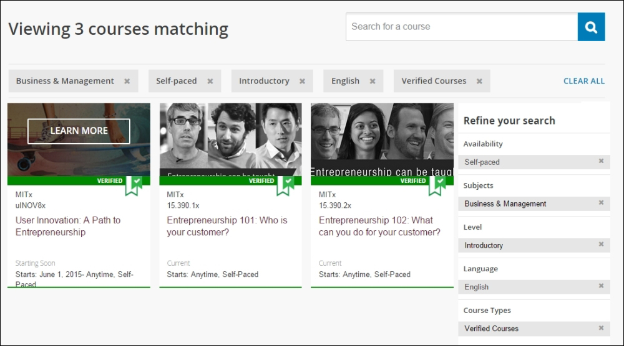The height and width of the screenshot is (346, 624).
Task: Click the Level section heading
Action: pos(472,227)
